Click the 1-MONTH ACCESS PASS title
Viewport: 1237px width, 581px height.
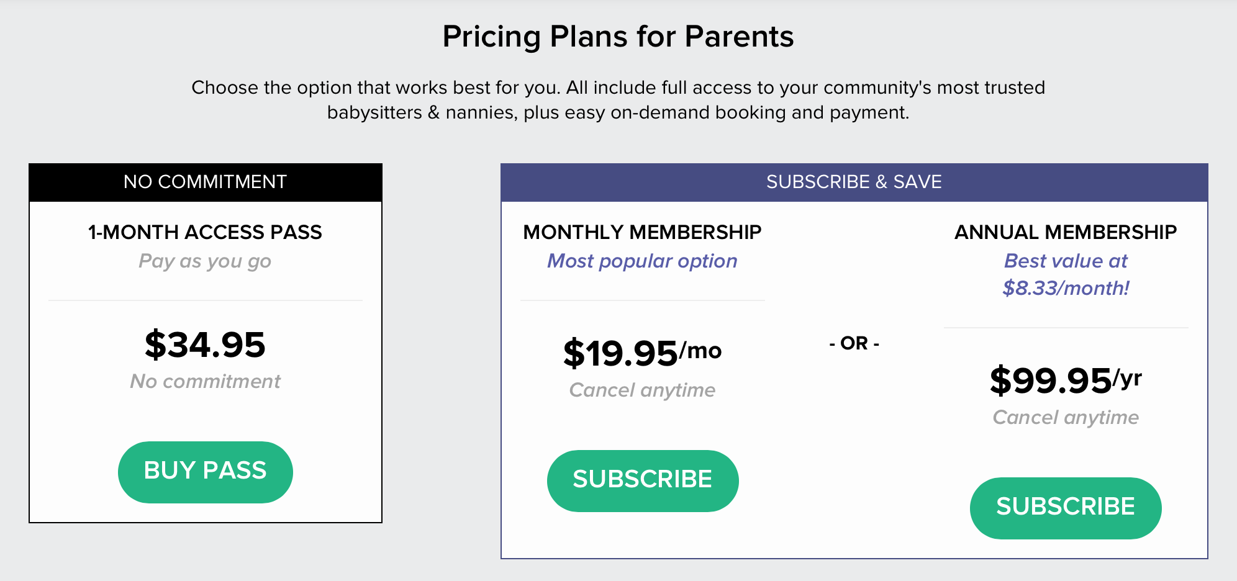pyautogui.click(x=206, y=232)
